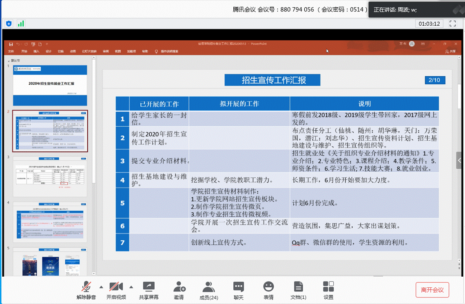This screenshot has height=304, width=465.
Task: Click cell 挖掘学校、学院教职工潜力
Action: pyautogui.click(x=239, y=180)
